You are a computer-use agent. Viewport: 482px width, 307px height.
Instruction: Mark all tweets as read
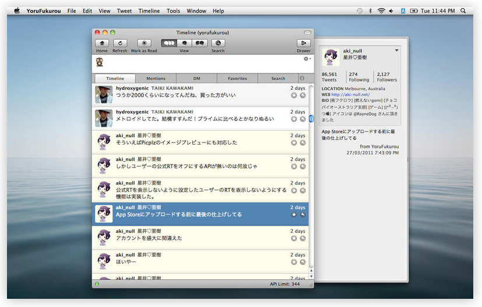144,43
